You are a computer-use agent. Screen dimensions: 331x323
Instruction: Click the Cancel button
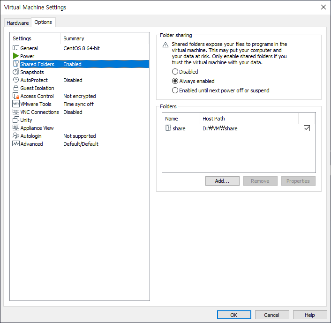click(x=271, y=315)
